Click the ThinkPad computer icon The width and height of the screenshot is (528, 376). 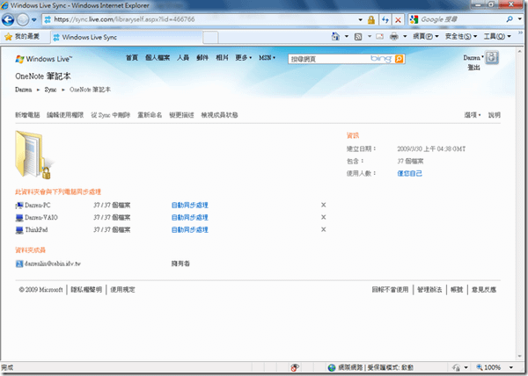[x=19, y=230]
